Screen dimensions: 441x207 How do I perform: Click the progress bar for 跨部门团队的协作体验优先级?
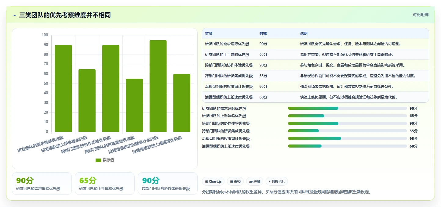348,123
